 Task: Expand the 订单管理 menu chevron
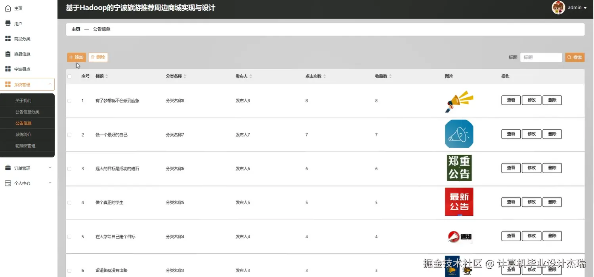click(50, 168)
